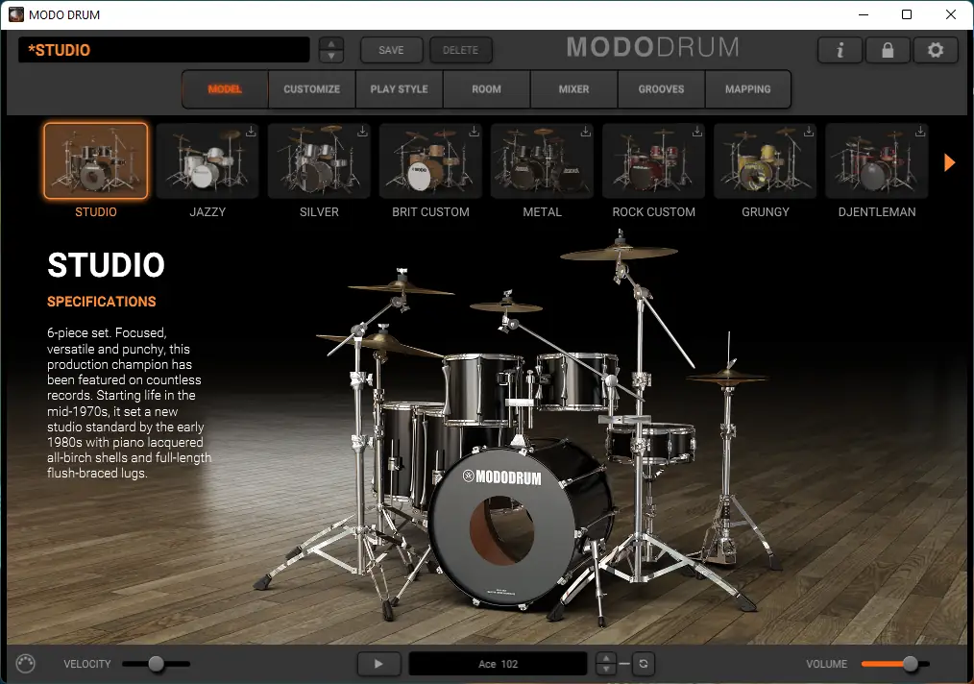Click the MODO DRUM app icon in title bar
This screenshot has width=974, height=684.
point(16,14)
